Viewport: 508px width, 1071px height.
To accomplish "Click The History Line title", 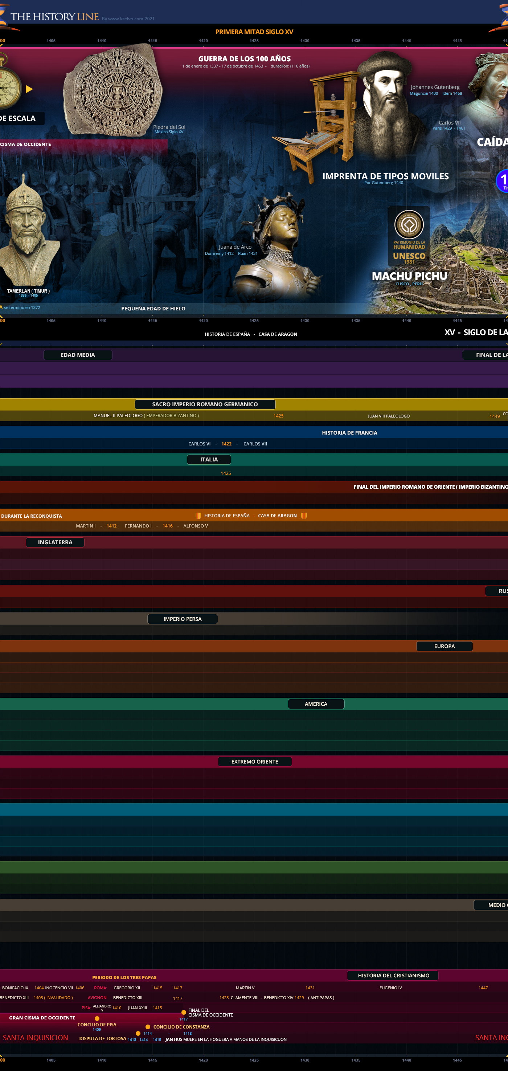I will coord(54,17).
